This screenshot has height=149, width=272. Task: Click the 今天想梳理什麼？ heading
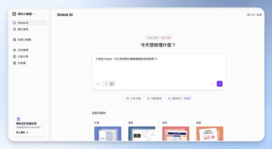tap(158, 45)
